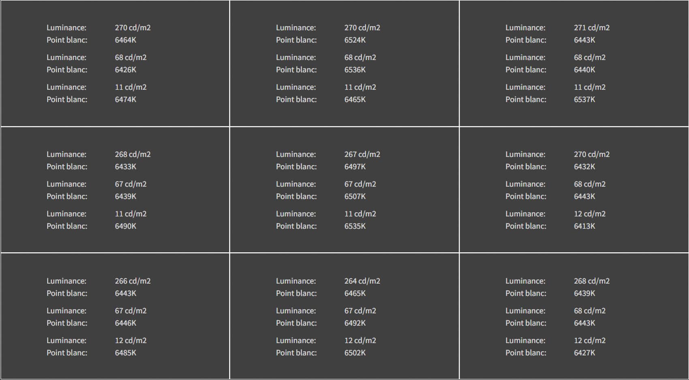The image size is (689, 380).
Task: Click the 6464K white point value
Action: click(x=126, y=40)
